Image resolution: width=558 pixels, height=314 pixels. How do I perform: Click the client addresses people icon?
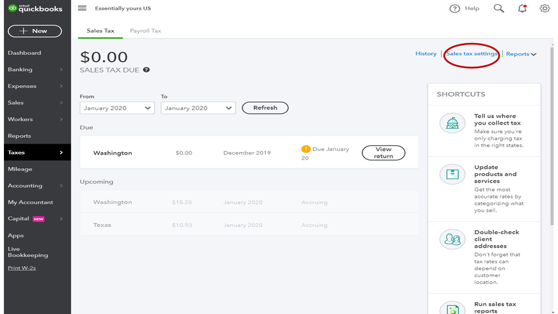pos(452,240)
